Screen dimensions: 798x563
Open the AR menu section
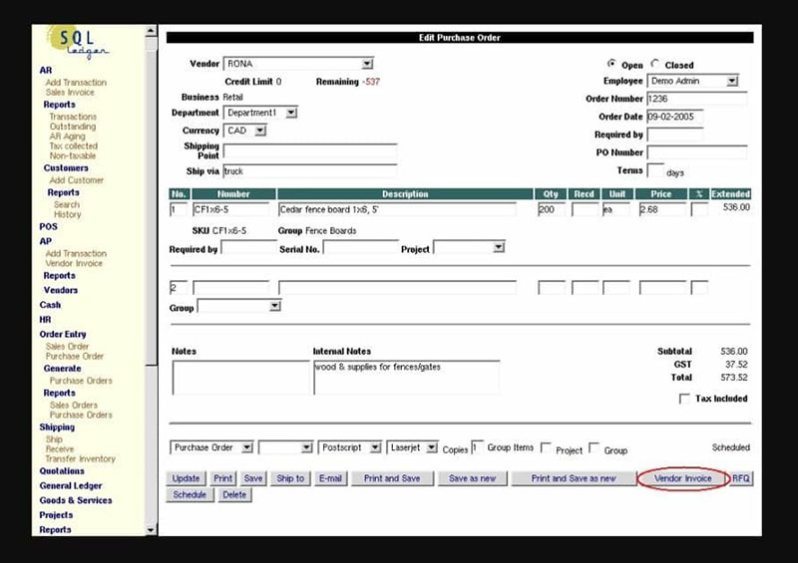click(x=45, y=70)
